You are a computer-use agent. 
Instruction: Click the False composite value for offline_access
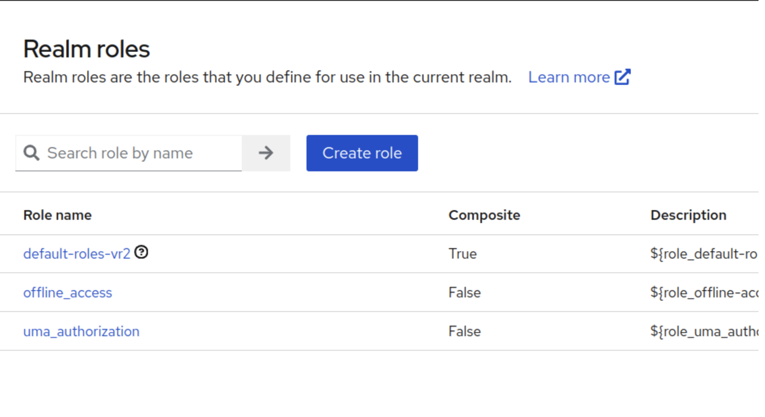pos(465,293)
